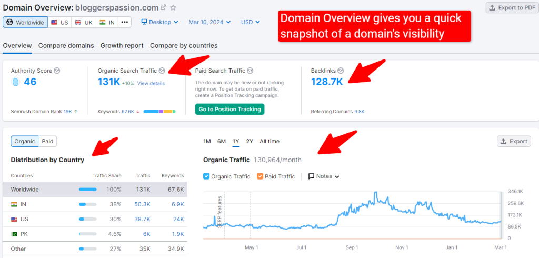Star the domain as favorite

point(173,7)
